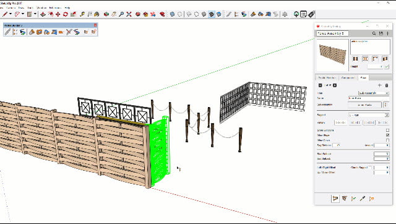Go to previous span with left arrow button
Viewport: 396px width, 224px height.
321,85
